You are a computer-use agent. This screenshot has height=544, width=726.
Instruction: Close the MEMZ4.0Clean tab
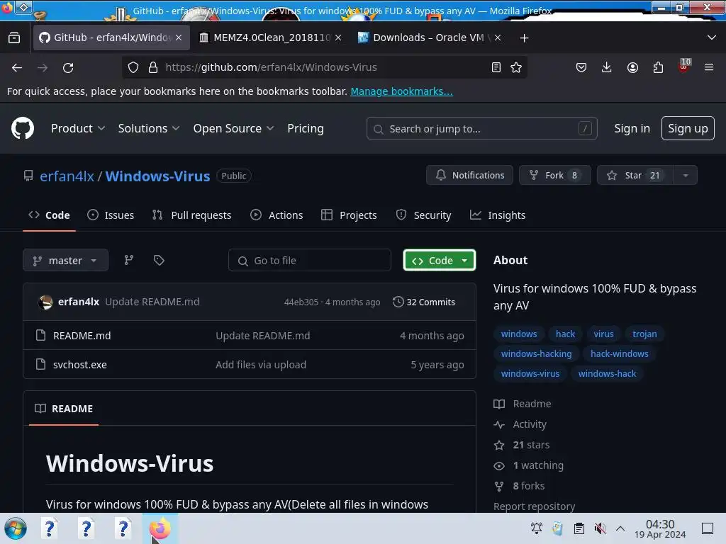pyautogui.click(x=338, y=38)
